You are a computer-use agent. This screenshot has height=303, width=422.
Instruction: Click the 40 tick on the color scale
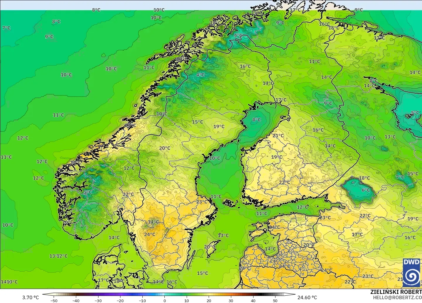pyautogui.click(x=253, y=301)
